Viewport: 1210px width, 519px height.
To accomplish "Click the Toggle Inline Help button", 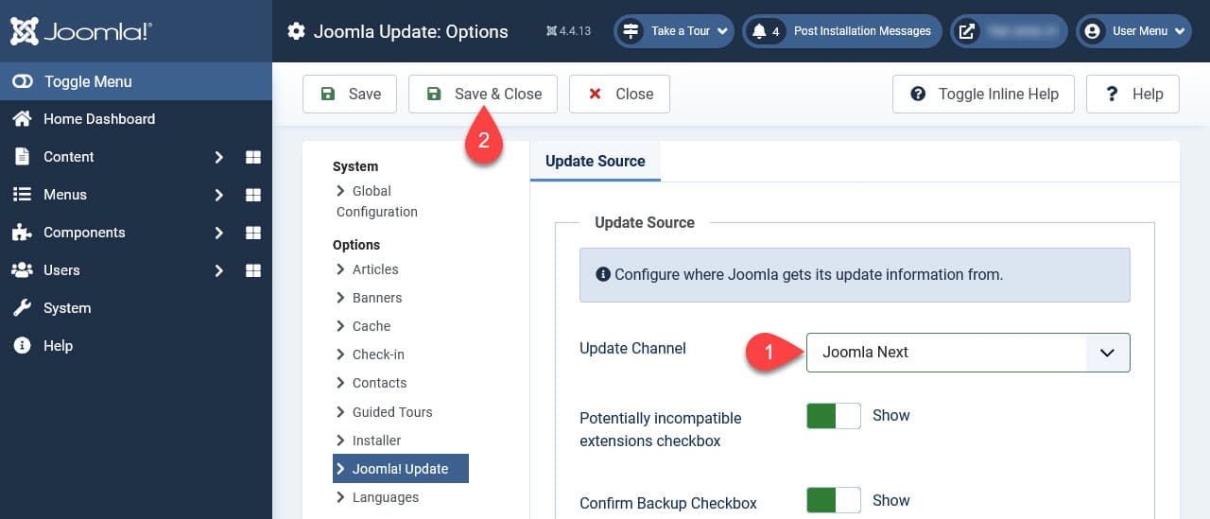I will (x=983, y=94).
